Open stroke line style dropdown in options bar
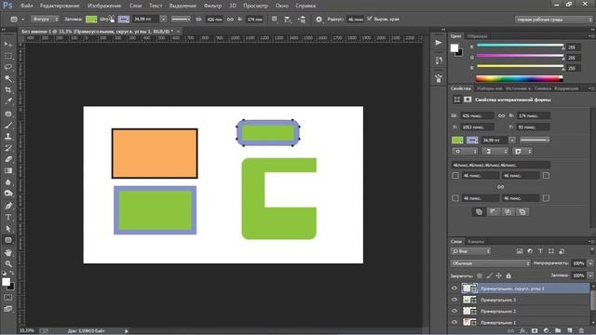596x335 pixels. [x=181, y=19]
